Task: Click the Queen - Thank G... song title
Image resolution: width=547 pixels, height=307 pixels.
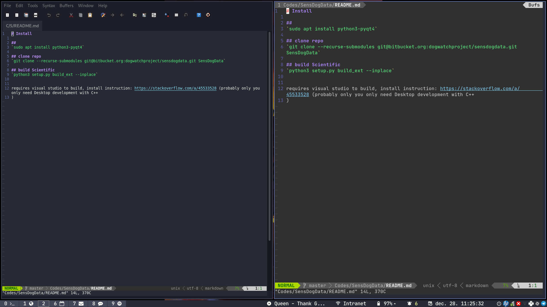Action: click(x=299, y=304)
